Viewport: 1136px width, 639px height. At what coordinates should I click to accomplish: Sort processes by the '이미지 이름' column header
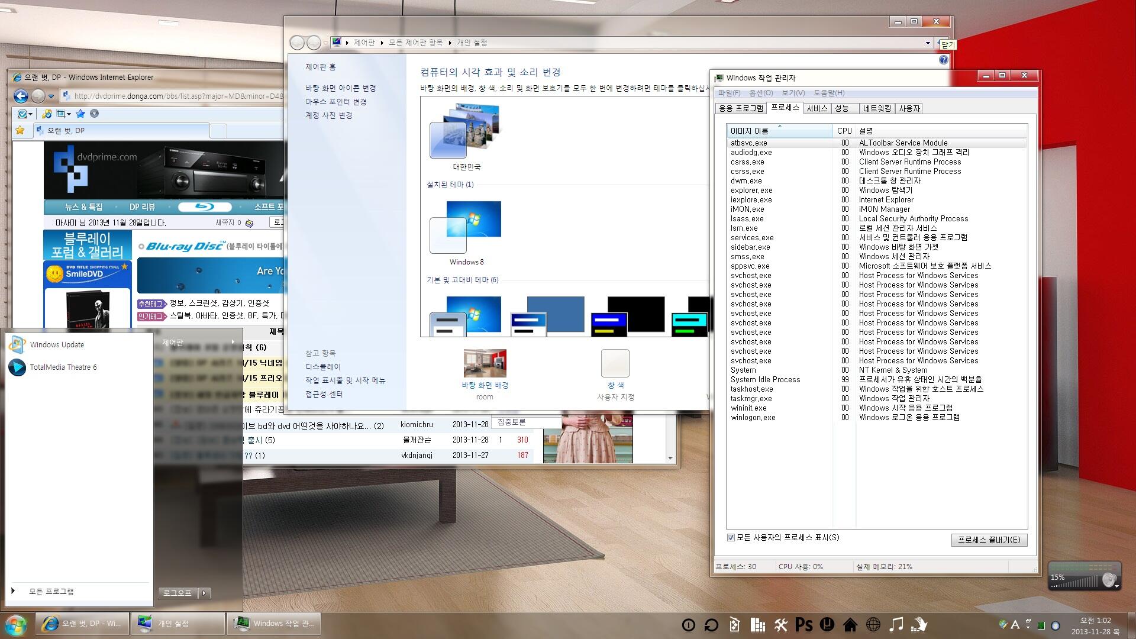click(779, 131)
